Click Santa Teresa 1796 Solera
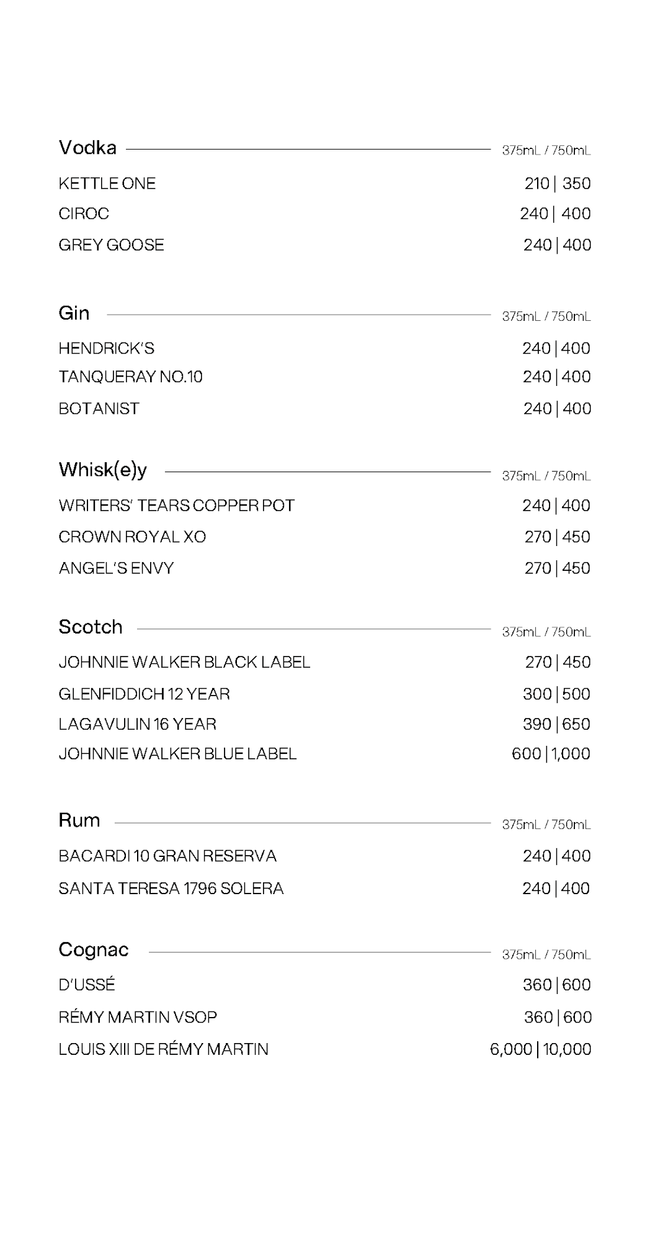Image resolution: width=650 pixels, height=1241 pixels. (x=171, y=889)
